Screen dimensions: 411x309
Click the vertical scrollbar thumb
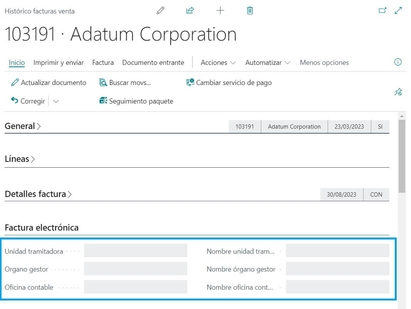click(x=402, y=154)
